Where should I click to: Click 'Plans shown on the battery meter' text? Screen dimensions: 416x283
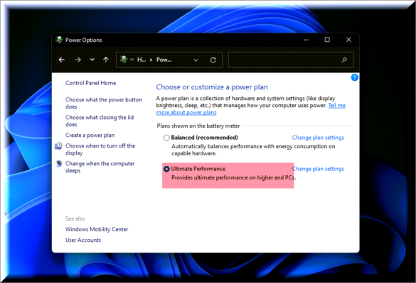tap(198, 126)
